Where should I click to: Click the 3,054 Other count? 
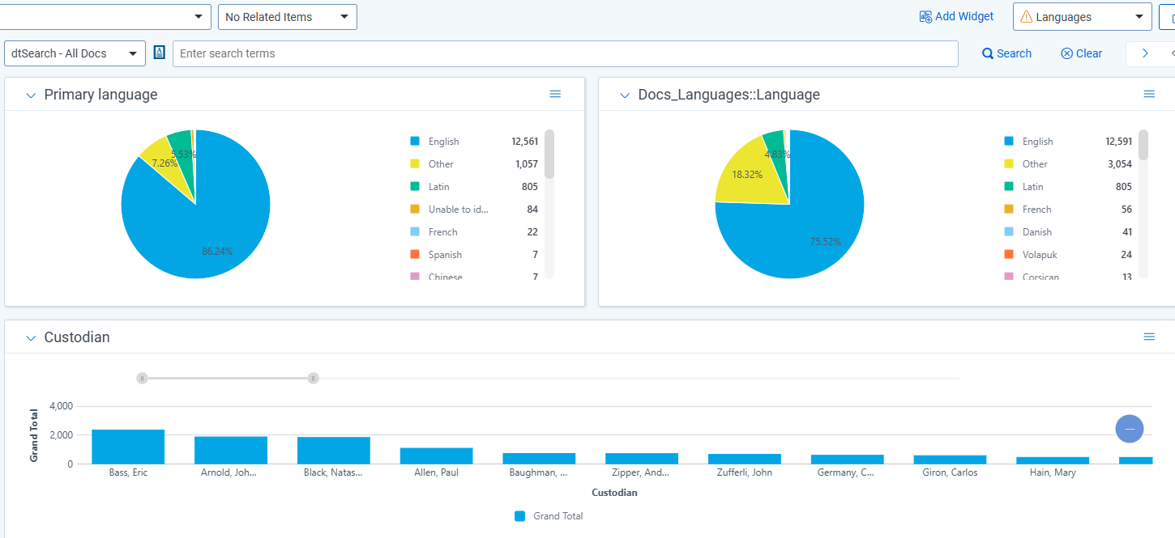[1120, 164]
